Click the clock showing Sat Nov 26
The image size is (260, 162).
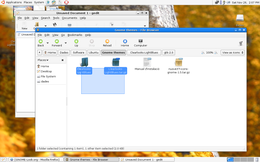tap(245, 2)
